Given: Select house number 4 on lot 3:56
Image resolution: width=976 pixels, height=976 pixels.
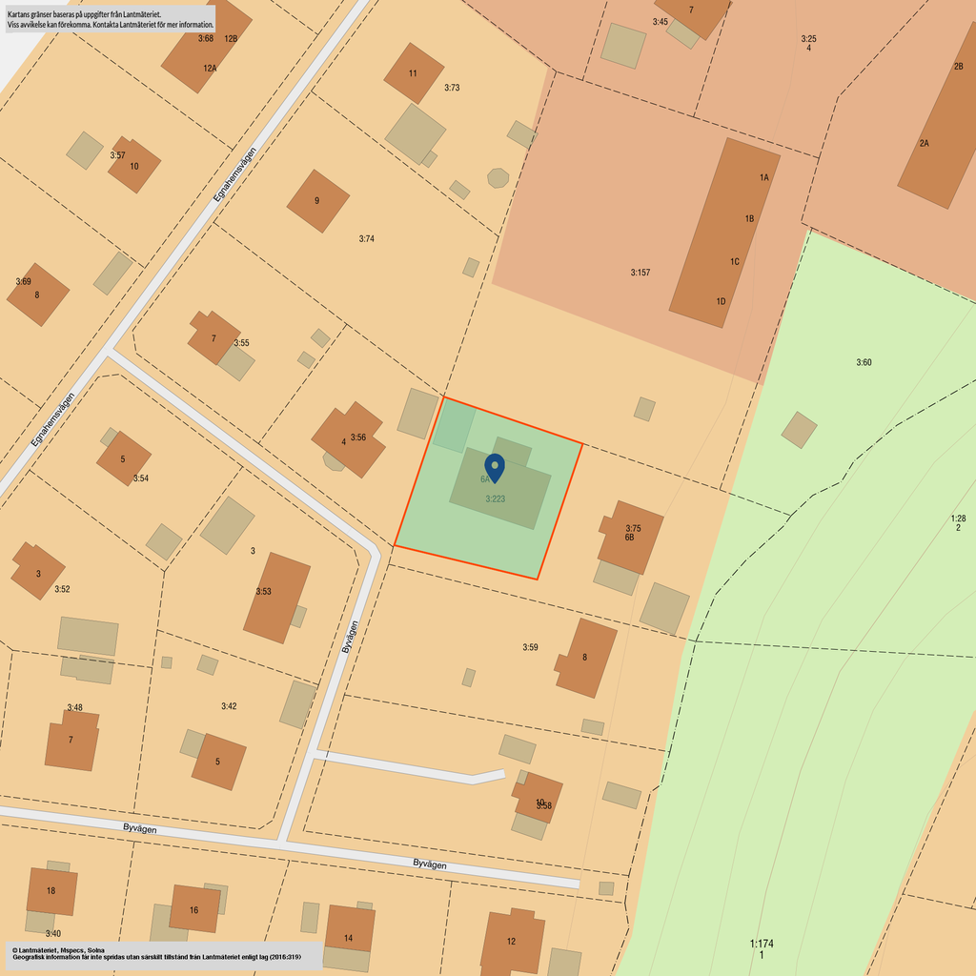Looking at the screenshot, I should click(349, 439).
